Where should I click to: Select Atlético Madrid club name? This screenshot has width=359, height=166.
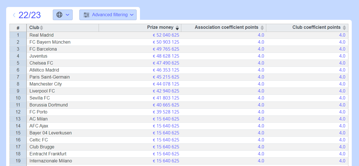tap(44, 70)
